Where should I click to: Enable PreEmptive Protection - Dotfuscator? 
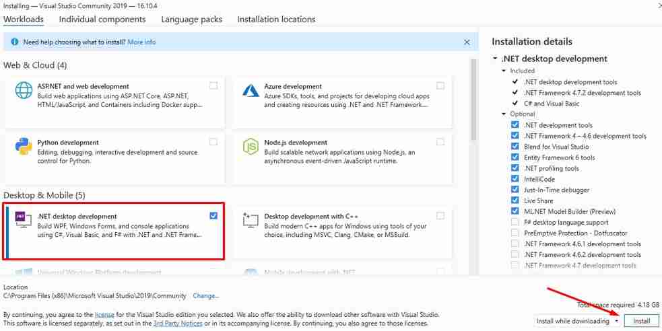pyautogui.click(x=515, y=232)
